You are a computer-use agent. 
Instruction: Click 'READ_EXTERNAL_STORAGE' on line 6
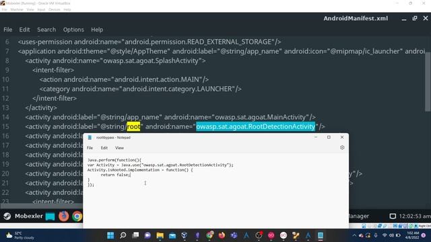229,42
